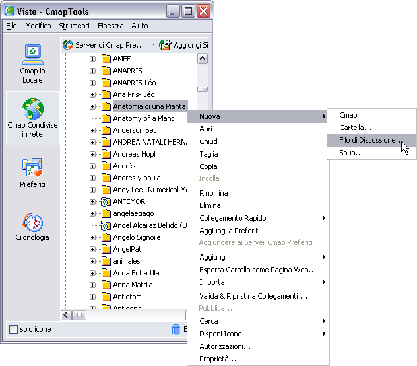Click the ANFEMOR knowledge model icon
This screenshot has width=417, height=366.
pyautogui.click(x=104, y=202)
